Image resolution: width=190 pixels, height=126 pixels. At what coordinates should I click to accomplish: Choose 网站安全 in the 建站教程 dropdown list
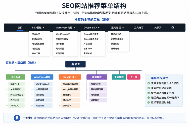[x=115, y=44]
